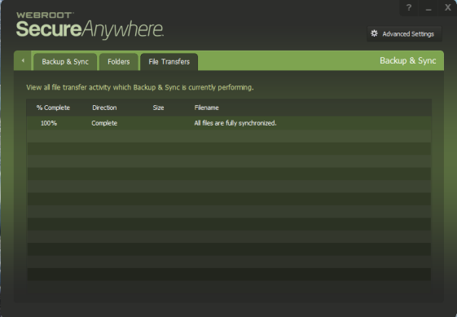Open the help question mark icon

click(x=409, y=8)
